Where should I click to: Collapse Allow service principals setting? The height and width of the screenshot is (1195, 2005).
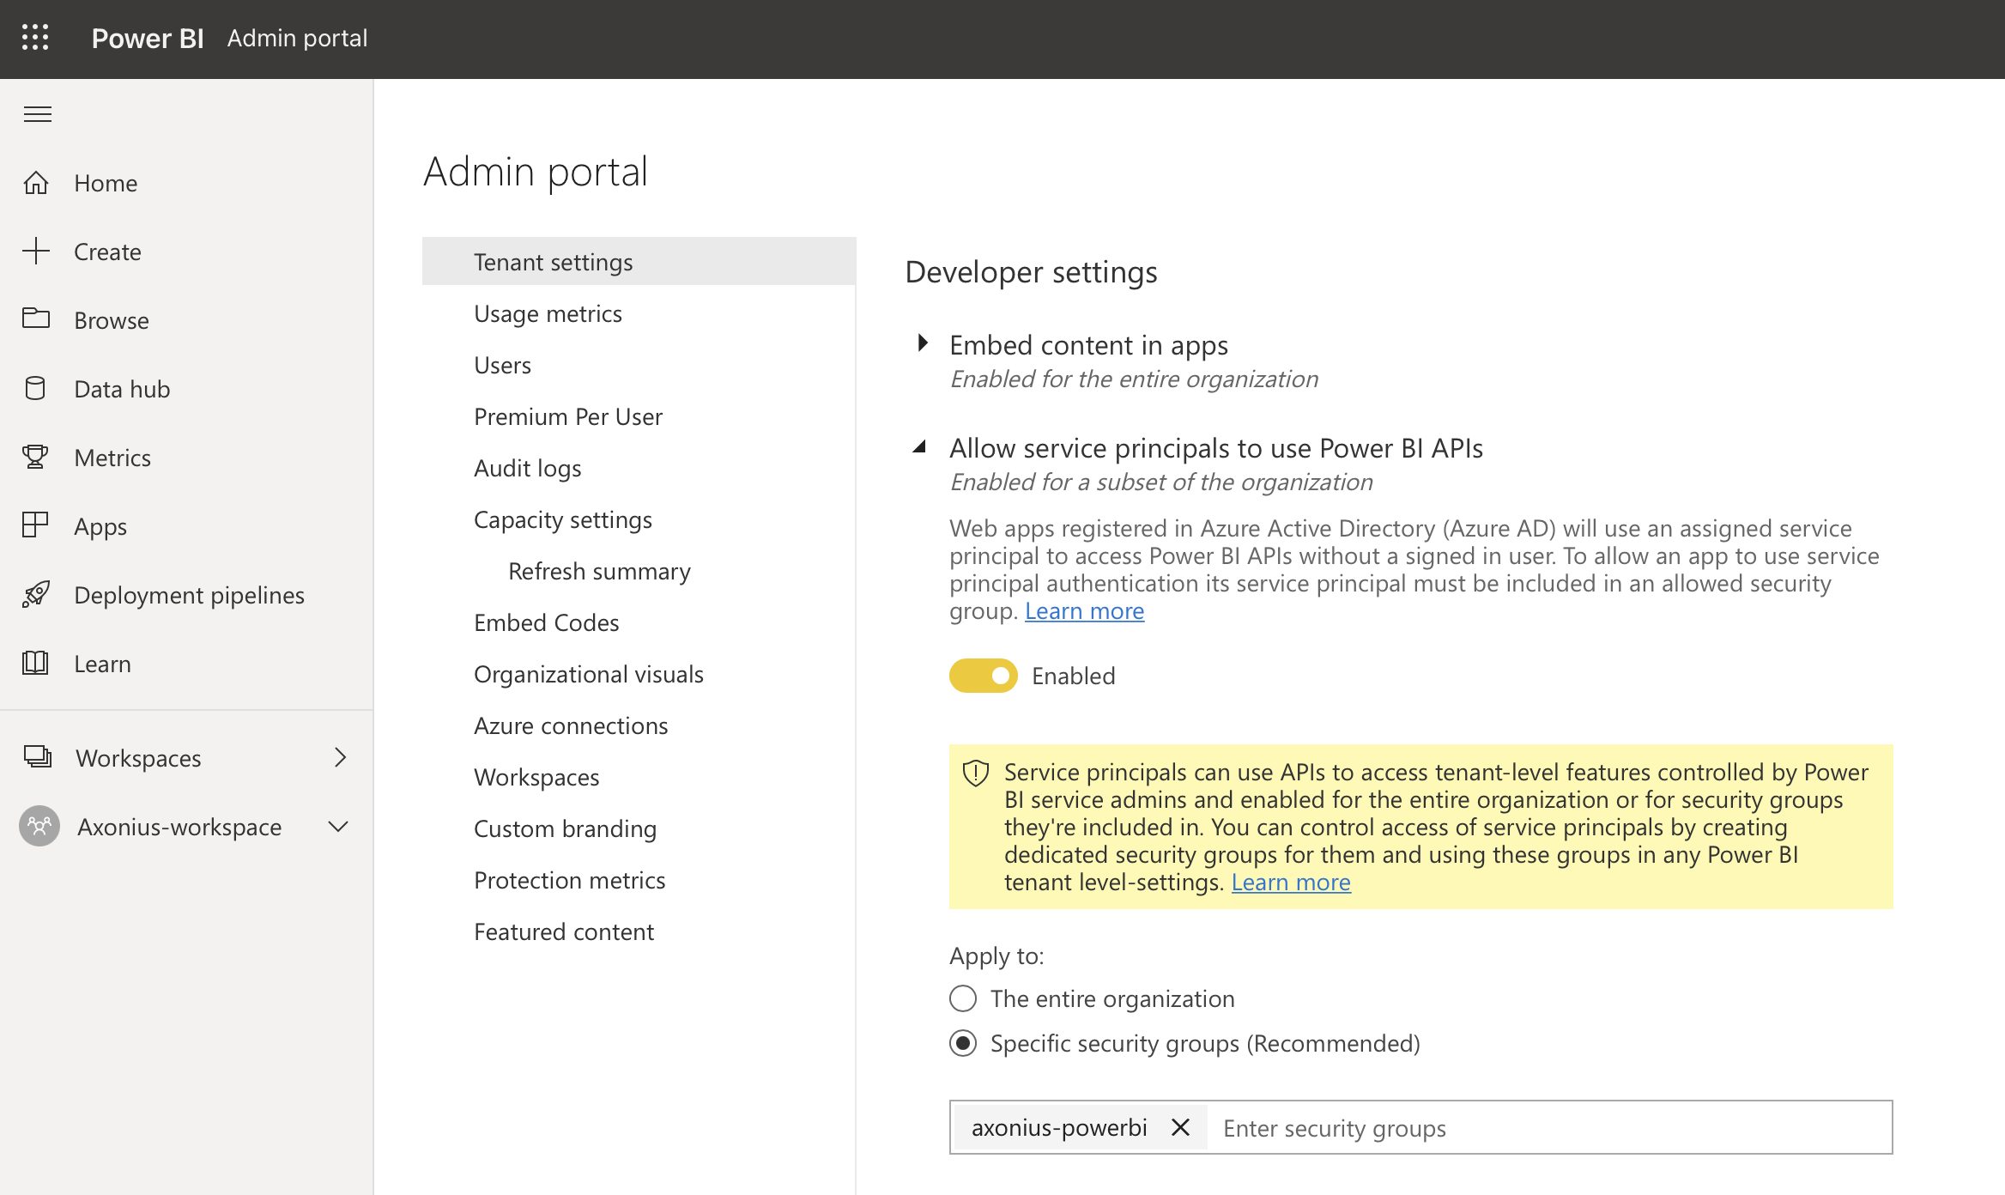tap(920, 446)
